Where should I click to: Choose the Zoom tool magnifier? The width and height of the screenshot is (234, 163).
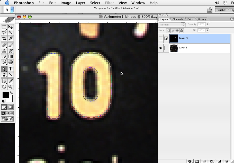click(x=11, y=87)
